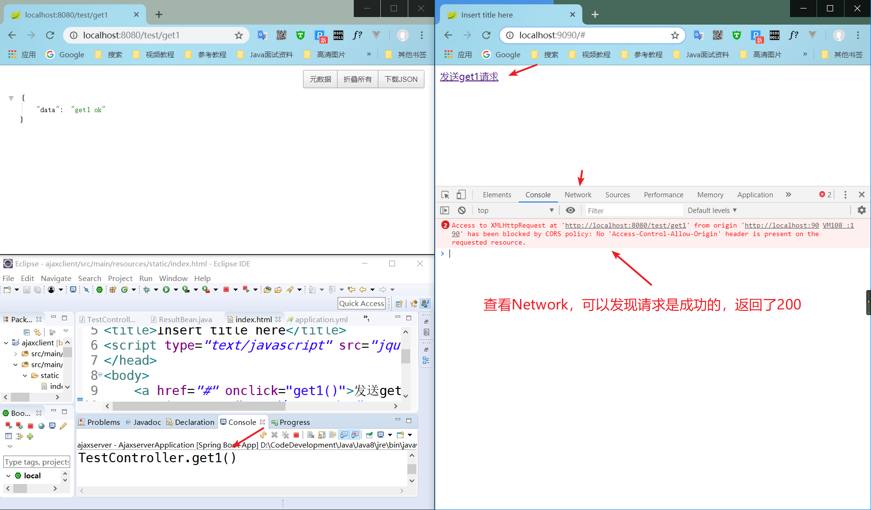Open the Navigate menu in Eclipse

pyautogui.click(x=56, y=278)
